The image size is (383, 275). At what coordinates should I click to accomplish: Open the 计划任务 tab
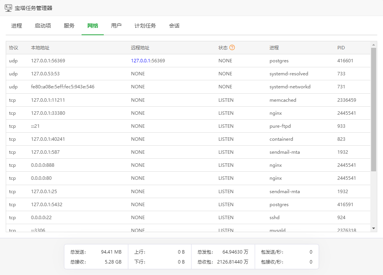pyautogui.click(x=145, y=26)
